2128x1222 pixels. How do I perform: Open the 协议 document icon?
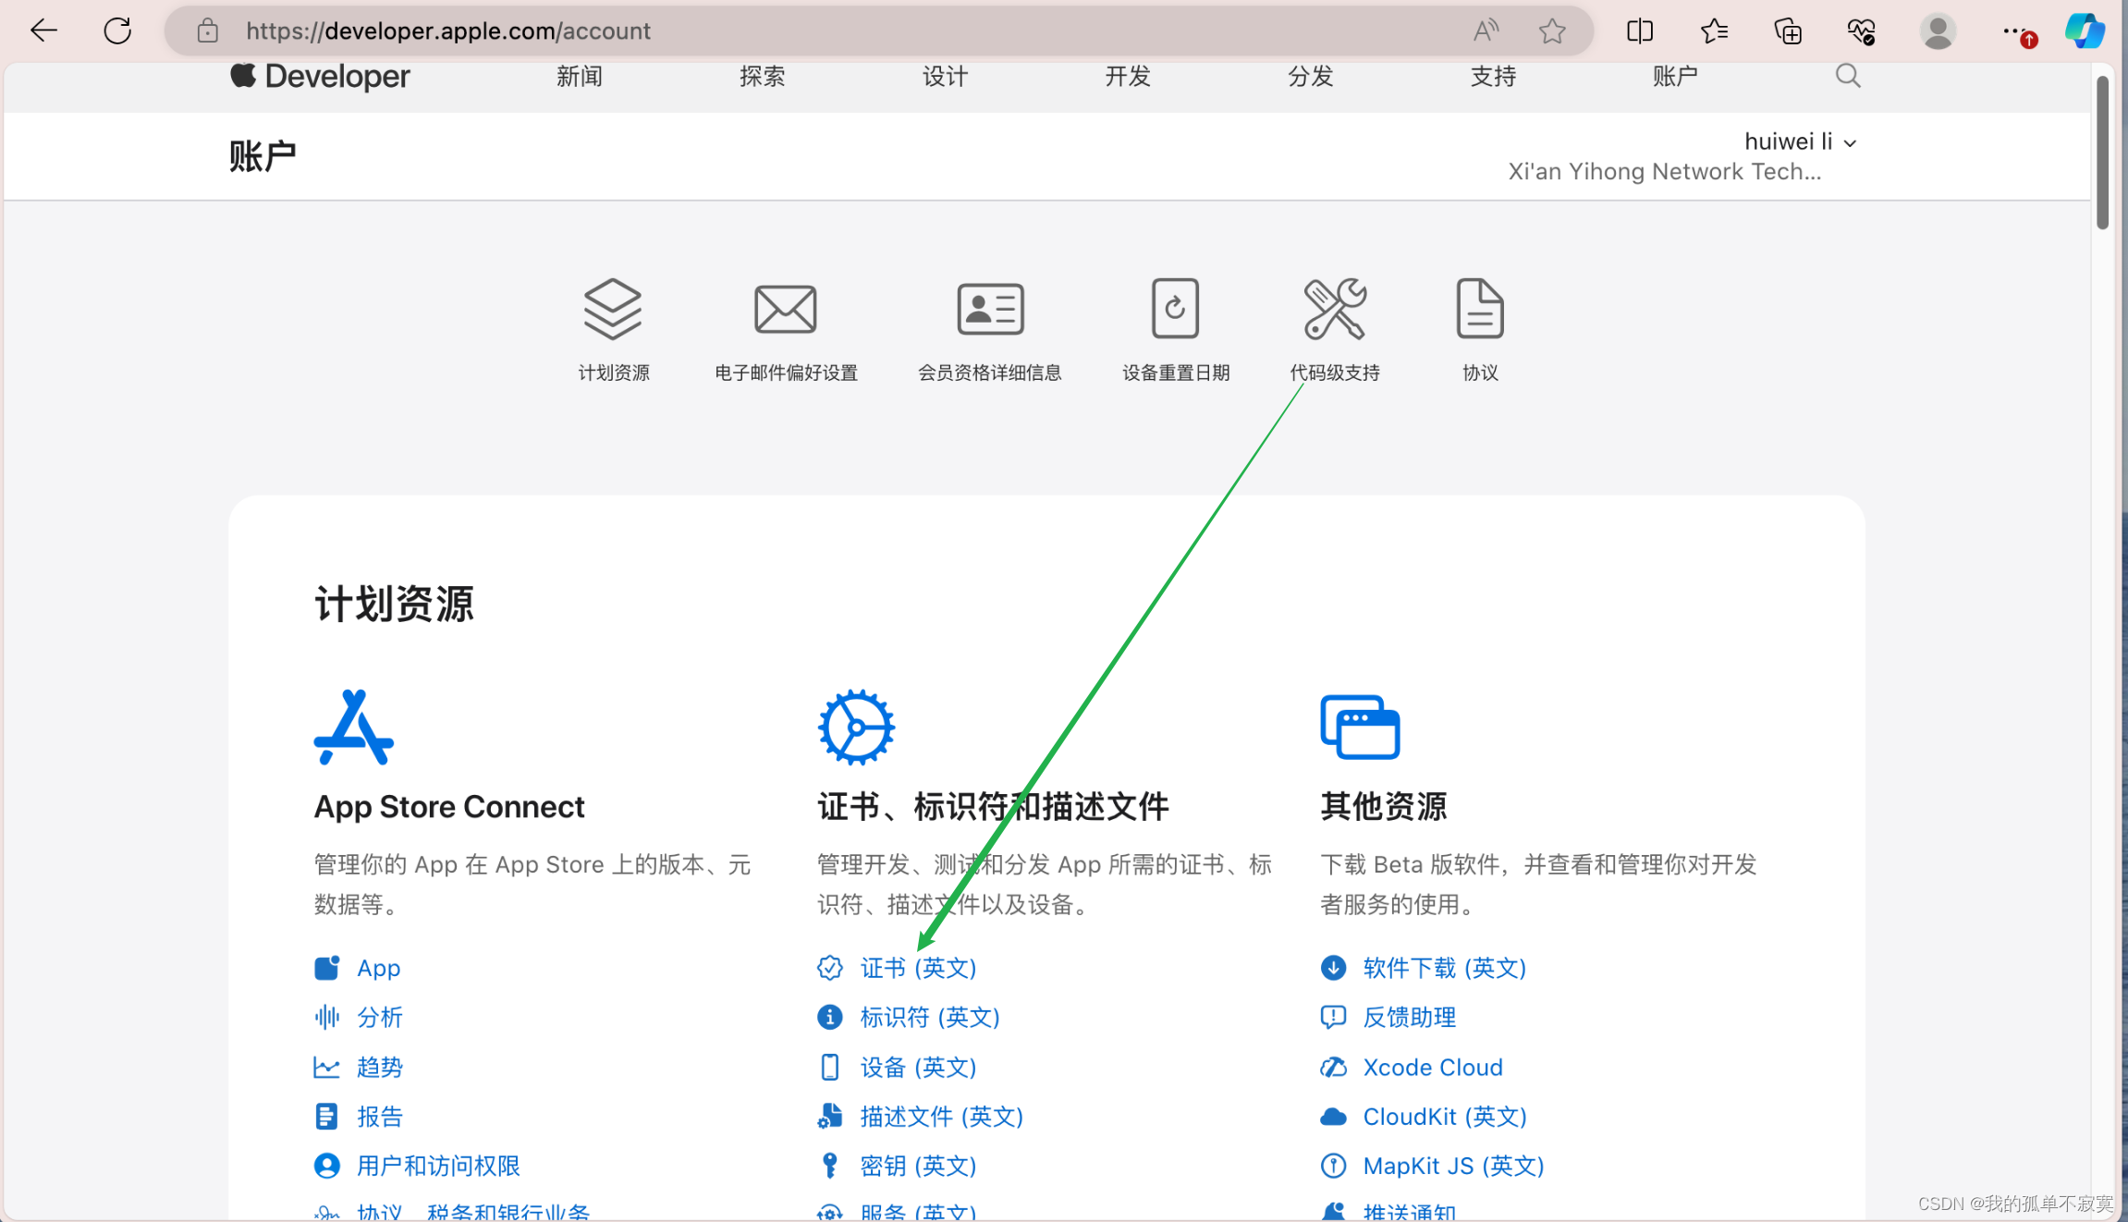tap(1480, 309)
